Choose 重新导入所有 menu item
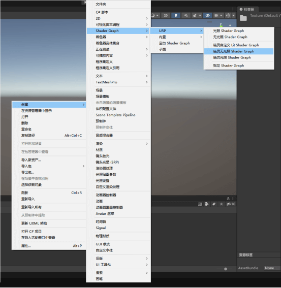This screenshot has width=281, height=288. [x=49, y=207]
